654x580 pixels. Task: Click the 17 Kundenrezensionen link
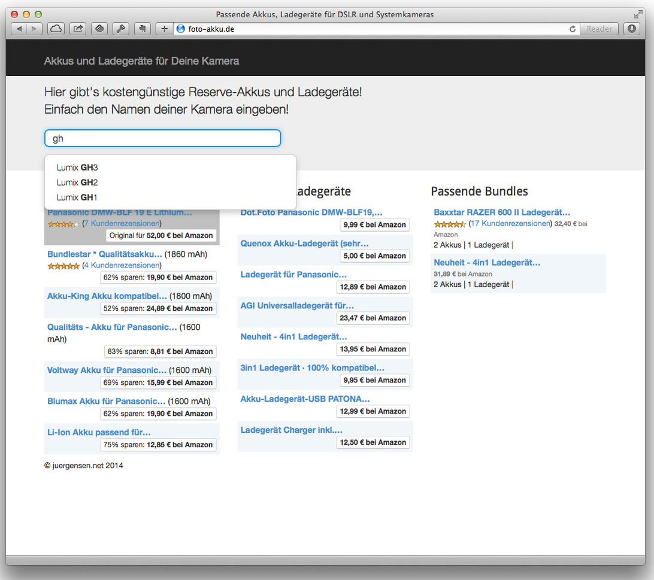[x=510, y=223]
